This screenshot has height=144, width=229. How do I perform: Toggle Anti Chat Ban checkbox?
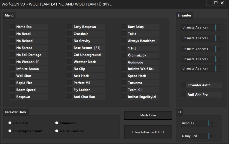70,97
